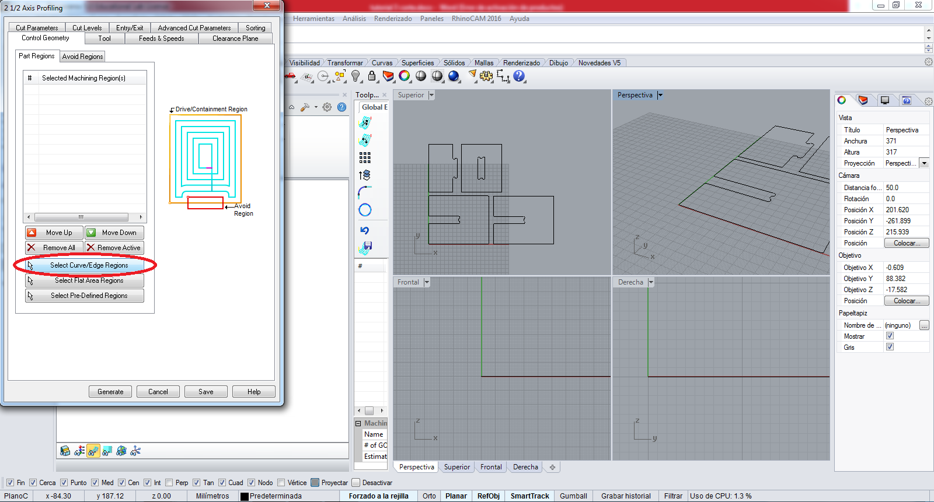Open the Superior viewport title menu arrow
Screen dimensions: 934x502
pyautogui.click(x=431, y=95)
